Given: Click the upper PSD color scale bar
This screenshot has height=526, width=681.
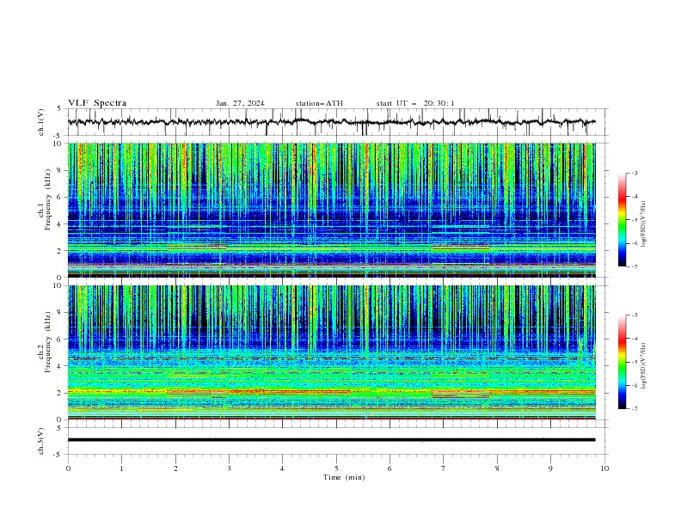Looking at the screenshot, I should tap(622, 219).
